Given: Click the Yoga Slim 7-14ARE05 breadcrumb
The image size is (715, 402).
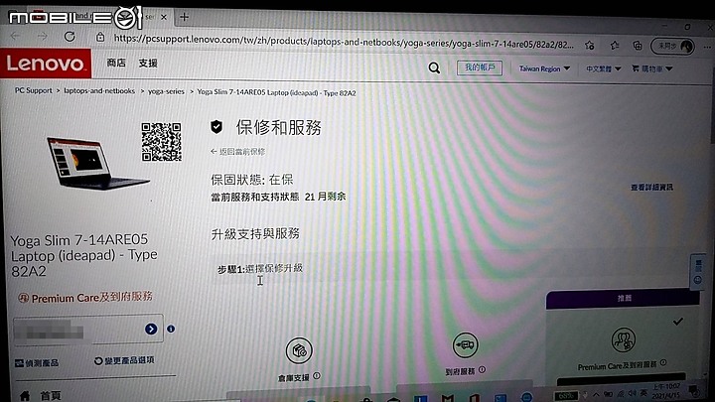Looking at the screenshot, I should [276, 92].
